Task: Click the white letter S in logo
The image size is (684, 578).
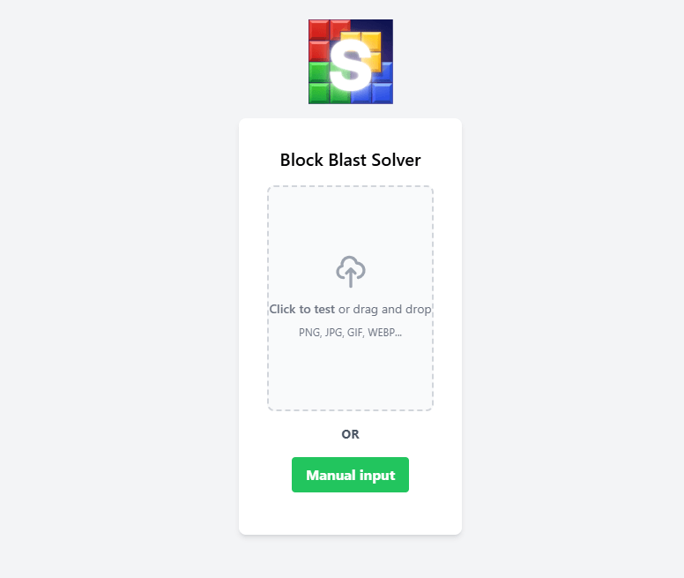Action: click(350, 64)
